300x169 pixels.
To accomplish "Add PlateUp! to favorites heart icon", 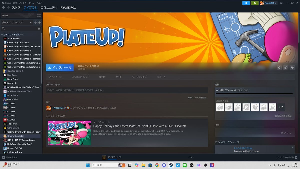I will (292, 68).
